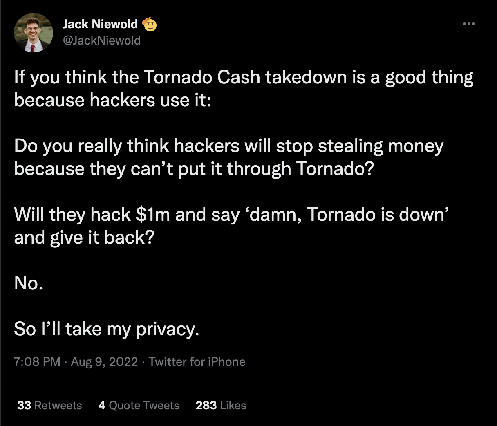Viewport: 497px width, 426px height.
Task: View the Quote Tweets label
Action: [144, 406]
